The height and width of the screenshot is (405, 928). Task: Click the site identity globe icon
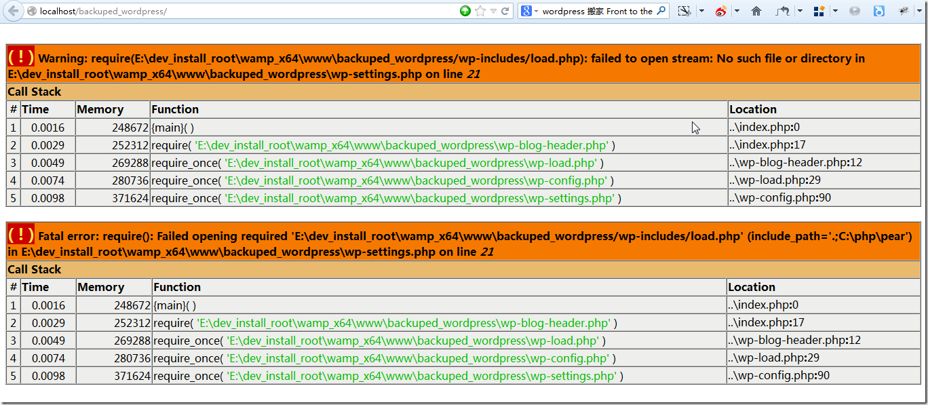pyautogui.click(x=31, y=11)
